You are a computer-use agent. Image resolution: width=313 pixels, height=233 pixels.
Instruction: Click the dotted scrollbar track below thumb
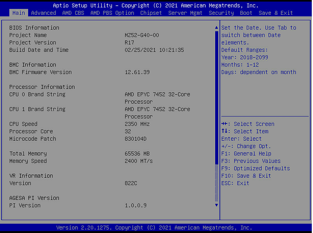[x=216, y=183]
